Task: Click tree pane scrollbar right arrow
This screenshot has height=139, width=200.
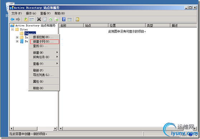Action: 55,129
